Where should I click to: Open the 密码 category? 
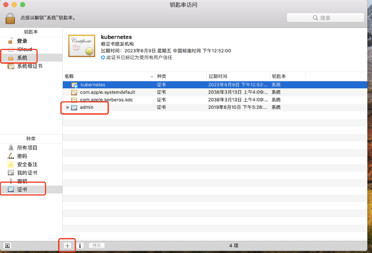tap(22, 156)
